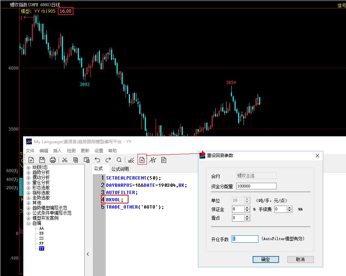The image size is (346, 276).
Task: Cut selection using the scissors icon
Action: 65,160
